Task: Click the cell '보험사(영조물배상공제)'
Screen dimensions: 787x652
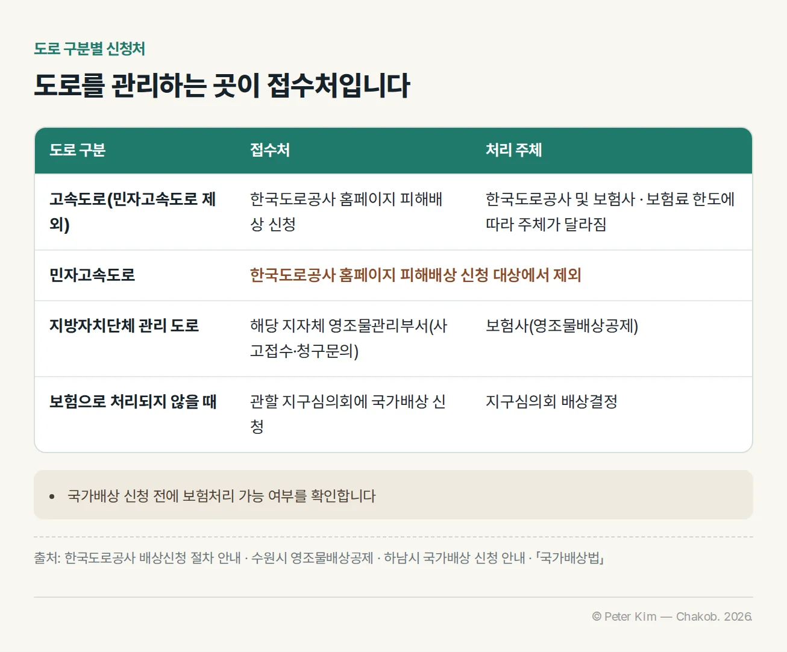Action: [x=562, y=326]
